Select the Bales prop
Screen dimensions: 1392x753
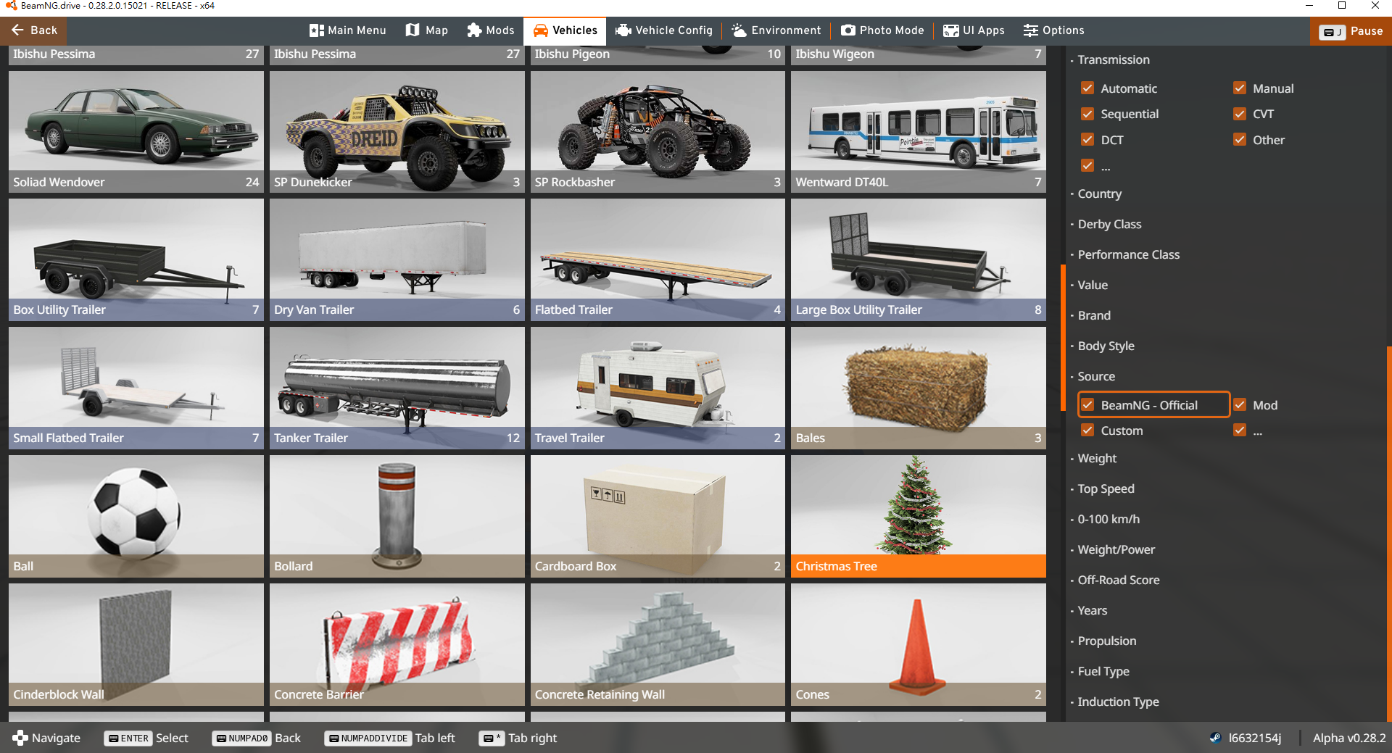(919, 388)
